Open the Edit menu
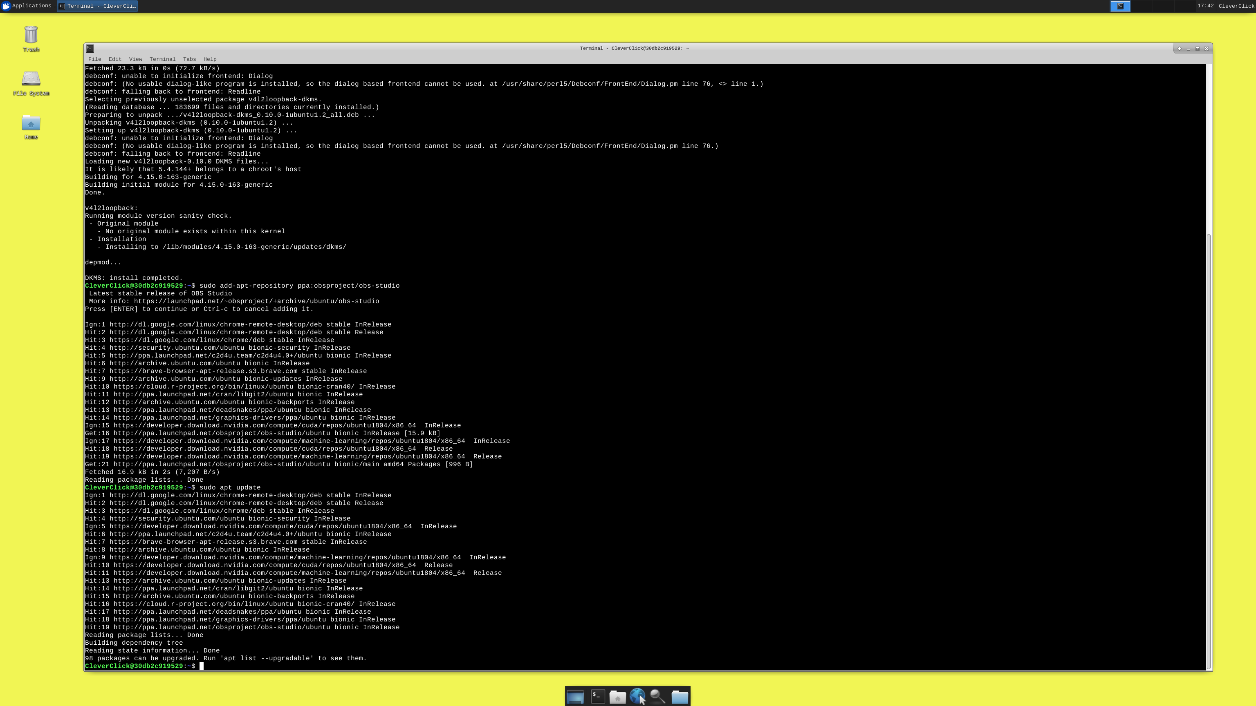 [x=115, y=59]
